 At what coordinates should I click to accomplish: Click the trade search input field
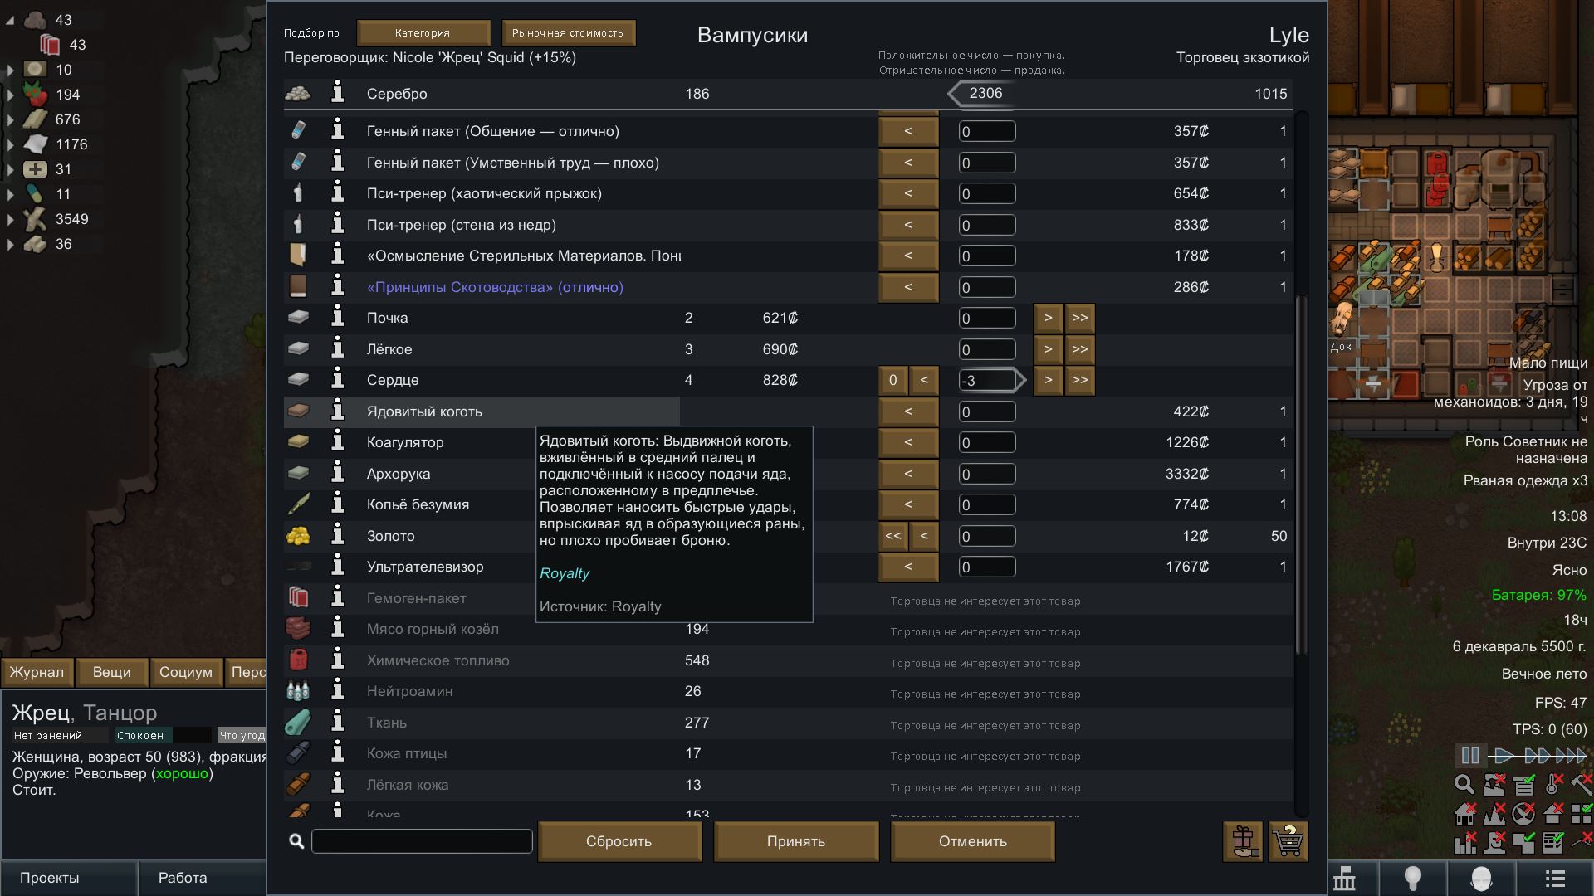(422, 841)
